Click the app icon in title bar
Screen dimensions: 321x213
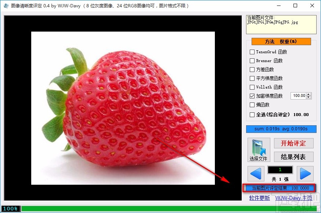pos(6,6)
